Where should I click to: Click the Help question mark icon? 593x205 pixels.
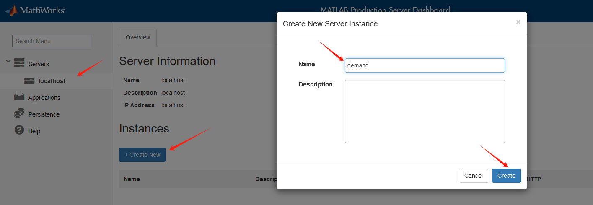coord(19,130)
